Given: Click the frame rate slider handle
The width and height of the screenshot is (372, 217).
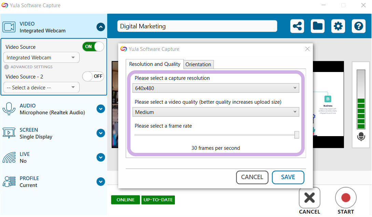Looking at the screenshot, I should pos(297,135).
